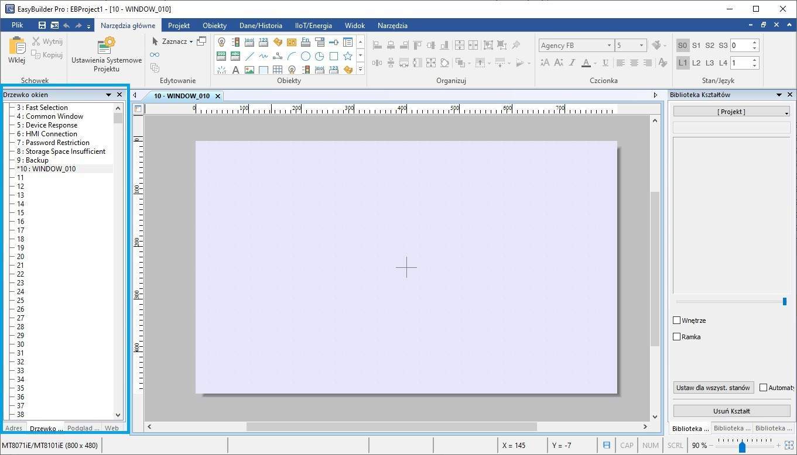Open the Zaznacz dropdown arrow
This screenshot has width=797, height=455.
(191, 42)
